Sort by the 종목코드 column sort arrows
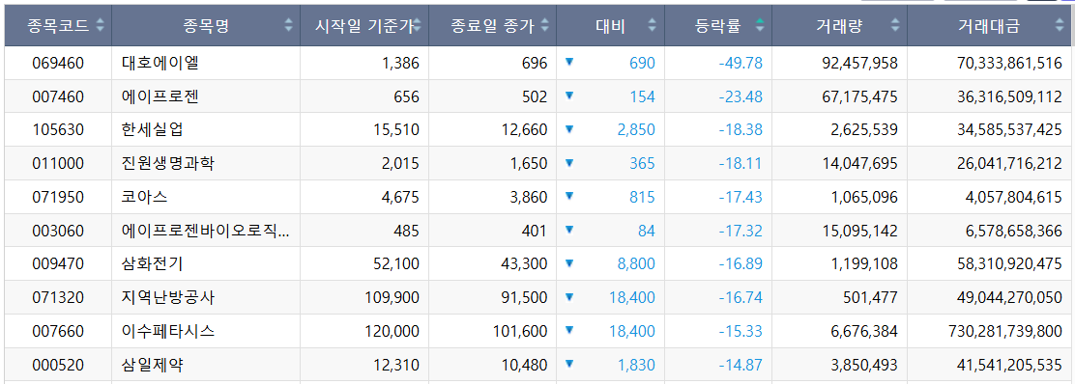The width and height of the screenshot is (1075, 384). pos(101,26)
